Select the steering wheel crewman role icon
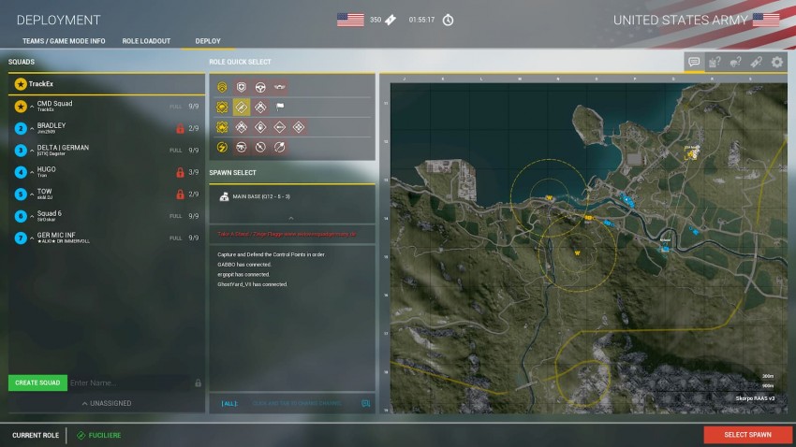This screenshot has width=796, height=447. [260, 87]
